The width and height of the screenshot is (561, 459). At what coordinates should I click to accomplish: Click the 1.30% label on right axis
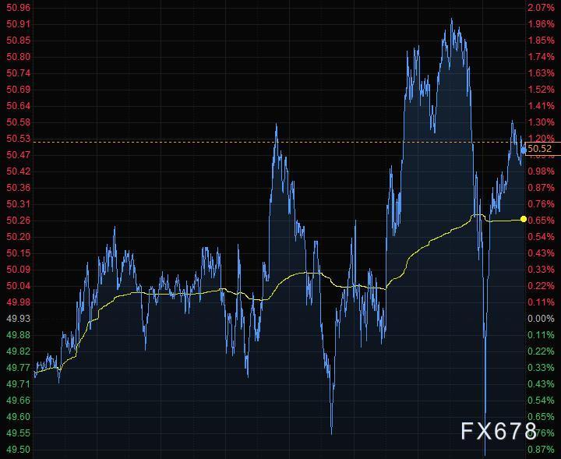(541, 122)
